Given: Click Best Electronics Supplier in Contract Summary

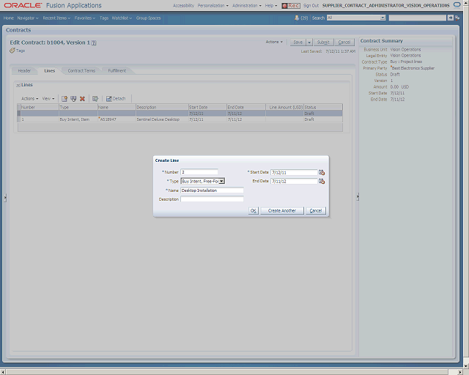Looking at the screenshot, I should coord(413,68).
